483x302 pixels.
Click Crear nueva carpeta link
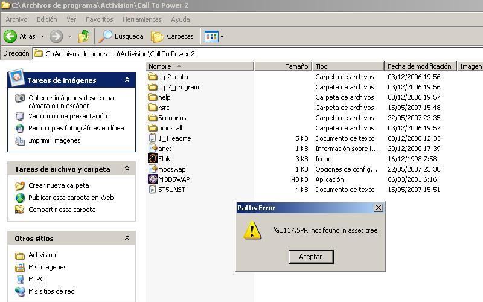(59, 185)
